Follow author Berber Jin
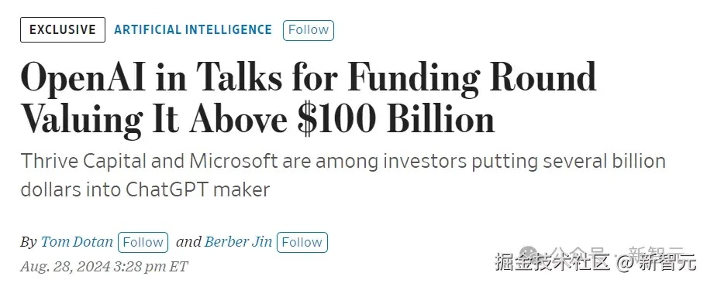Viewport: 707px width, 283px height. [x=302, y=243]
